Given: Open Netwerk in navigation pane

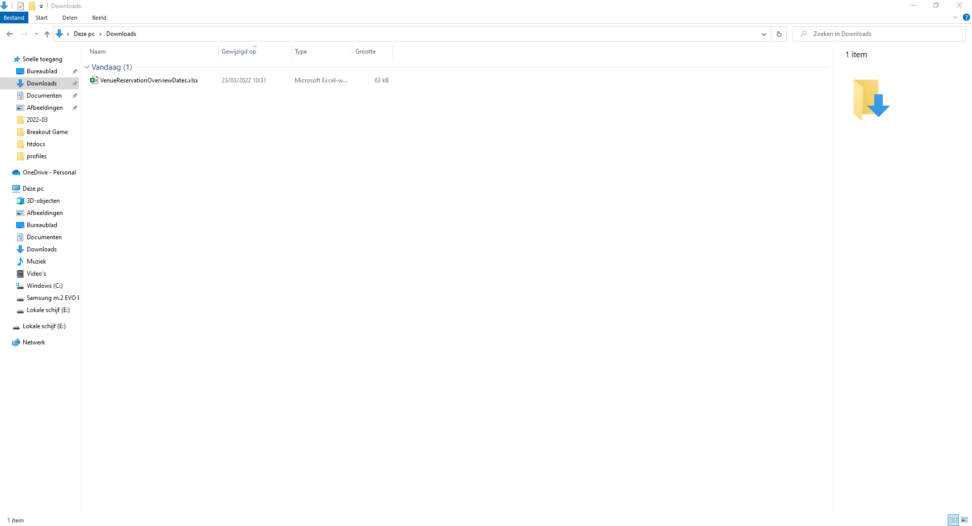Looking at the screenshot, I should pos(34,342).
